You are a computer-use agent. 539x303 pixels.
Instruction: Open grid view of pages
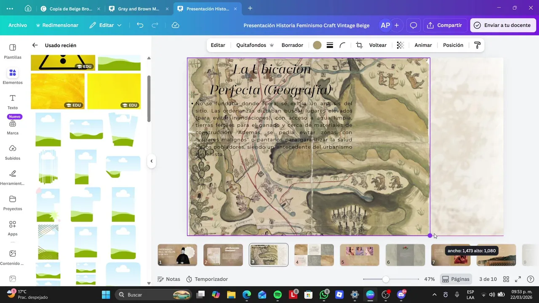pyautogui.click(x=506, y=279)
